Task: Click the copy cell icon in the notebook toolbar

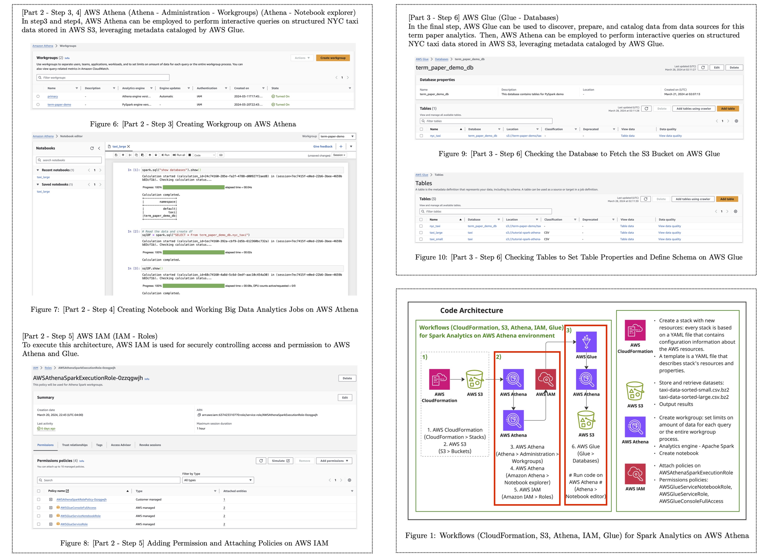Action: (136, 155)
